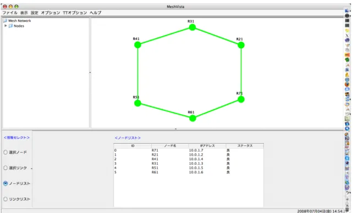Open the ヘルプ menu

96,13
